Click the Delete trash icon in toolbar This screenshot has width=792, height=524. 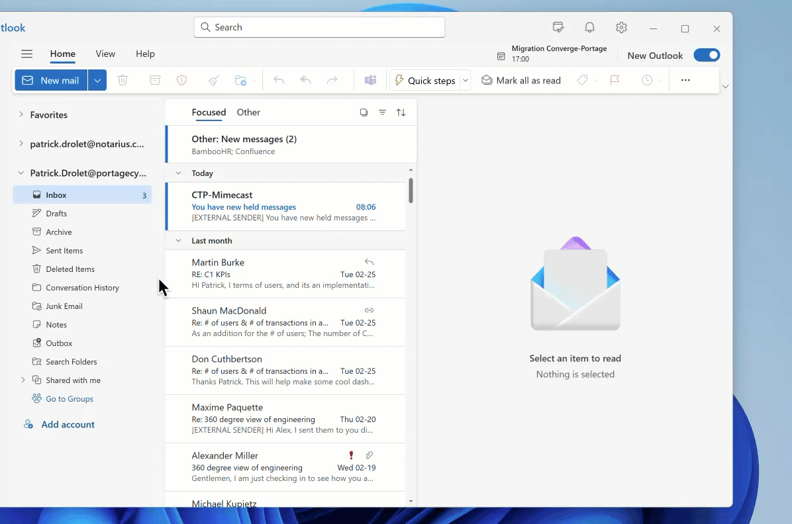pyautogui.click(x=123, y=80)
